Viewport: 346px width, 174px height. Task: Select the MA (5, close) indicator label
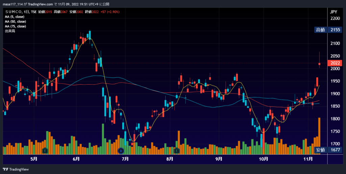tap(15, 17)
